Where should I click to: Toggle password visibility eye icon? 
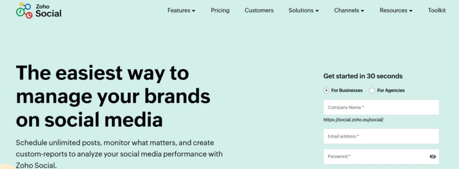click(433, 156)
